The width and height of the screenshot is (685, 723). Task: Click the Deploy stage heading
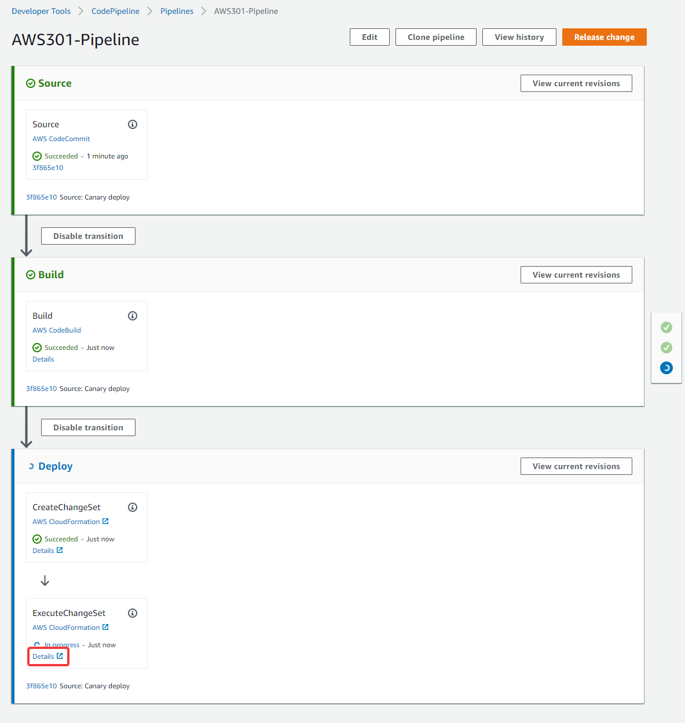[56, 466]
